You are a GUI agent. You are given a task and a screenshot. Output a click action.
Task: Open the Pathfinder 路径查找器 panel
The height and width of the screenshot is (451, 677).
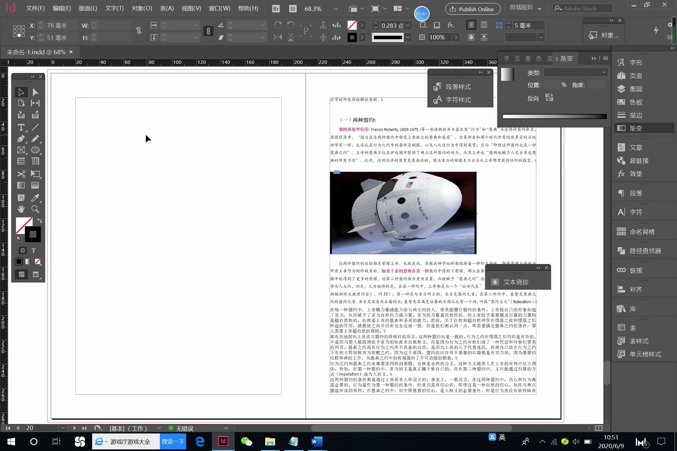pos(644,251)
